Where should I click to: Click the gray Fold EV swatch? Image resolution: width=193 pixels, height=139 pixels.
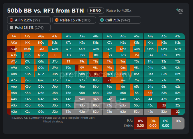(x=178, y=123)
